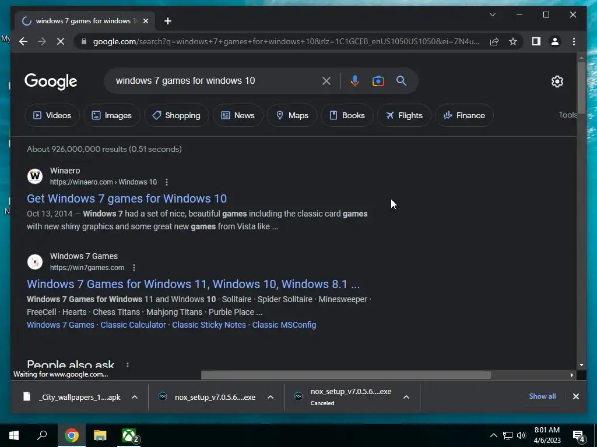
Task: Close the windows 7 games tab
Action: click(x=145, y=21)
